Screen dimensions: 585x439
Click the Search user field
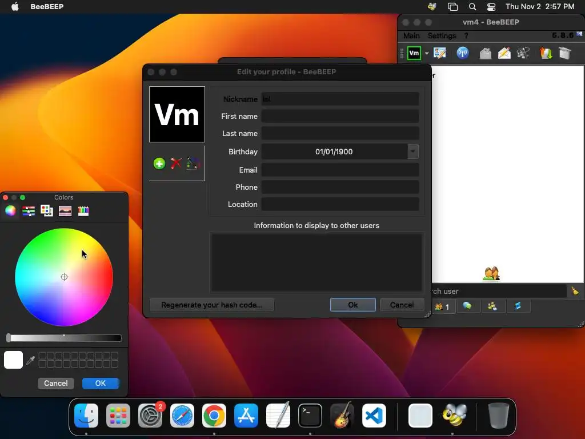(499, 291)
